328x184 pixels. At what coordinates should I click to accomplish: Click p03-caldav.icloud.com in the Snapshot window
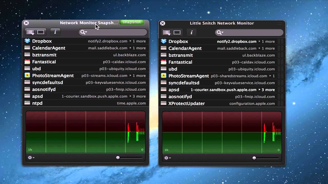click(124, 62)
